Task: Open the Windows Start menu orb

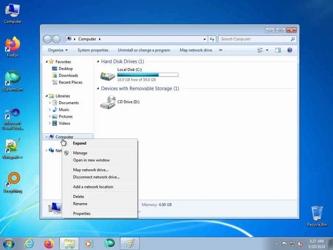Action: pos(9,243)
